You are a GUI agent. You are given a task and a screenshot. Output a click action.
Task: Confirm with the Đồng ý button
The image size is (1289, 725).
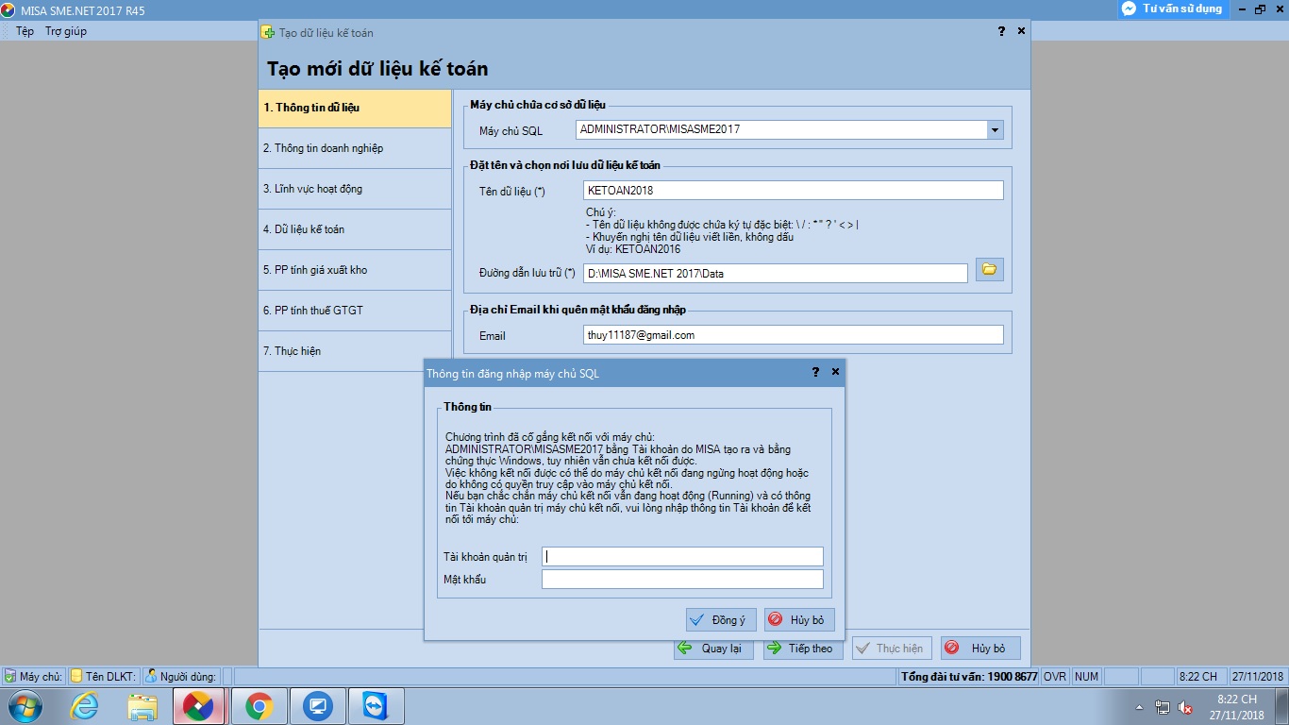point(721,620)
